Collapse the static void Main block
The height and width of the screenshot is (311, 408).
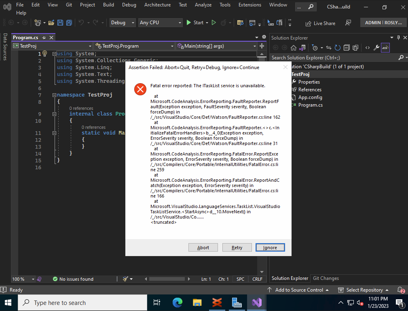pyautogui.click(x=54, y=133)
